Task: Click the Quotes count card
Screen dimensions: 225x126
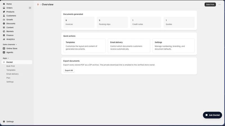Action: click(179, 22)
